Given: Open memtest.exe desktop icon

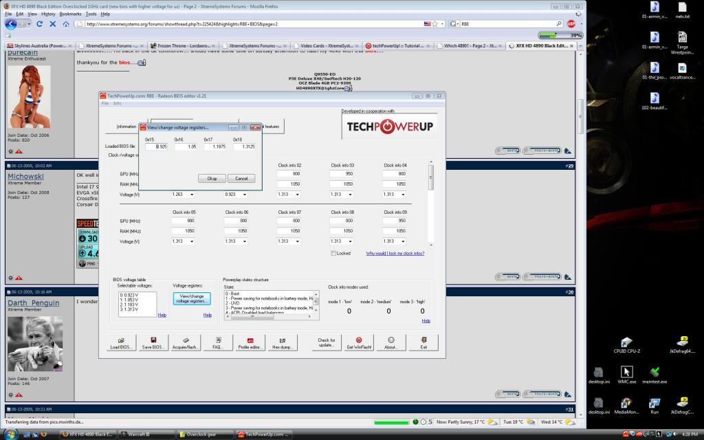Looking at the screenshot, I should pos(654,375).
